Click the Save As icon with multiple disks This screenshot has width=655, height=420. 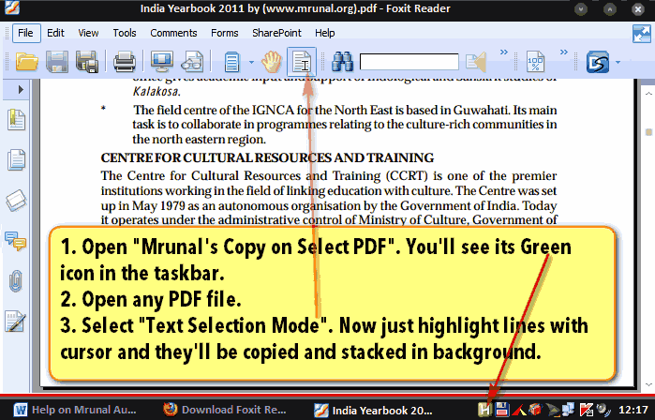click(87, 62)
